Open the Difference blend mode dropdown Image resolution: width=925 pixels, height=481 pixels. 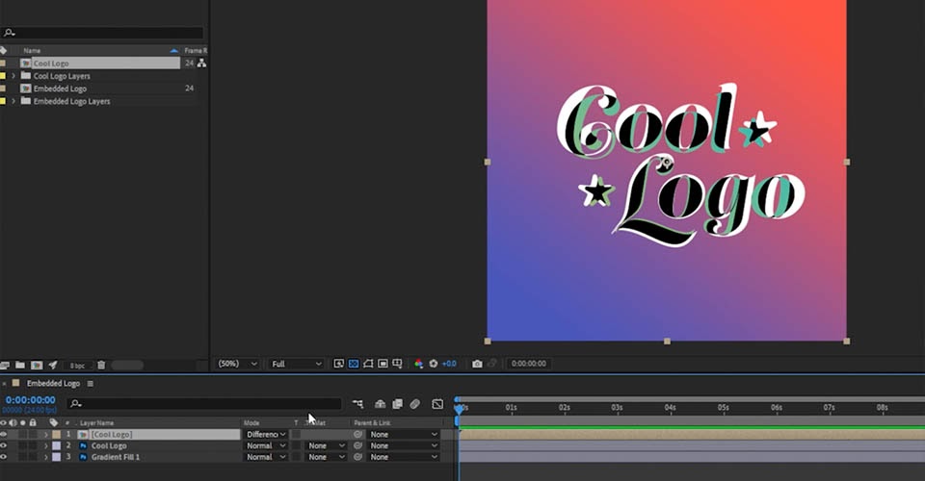[266, 435]
